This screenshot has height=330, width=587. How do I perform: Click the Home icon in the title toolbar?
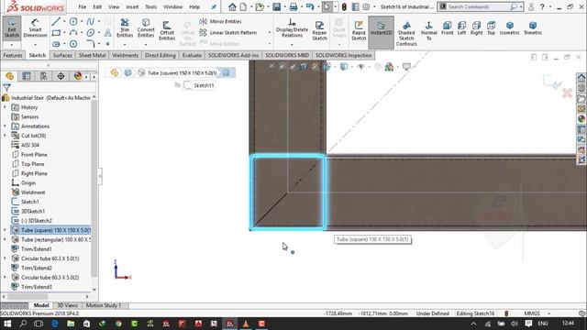pos(232,6)
